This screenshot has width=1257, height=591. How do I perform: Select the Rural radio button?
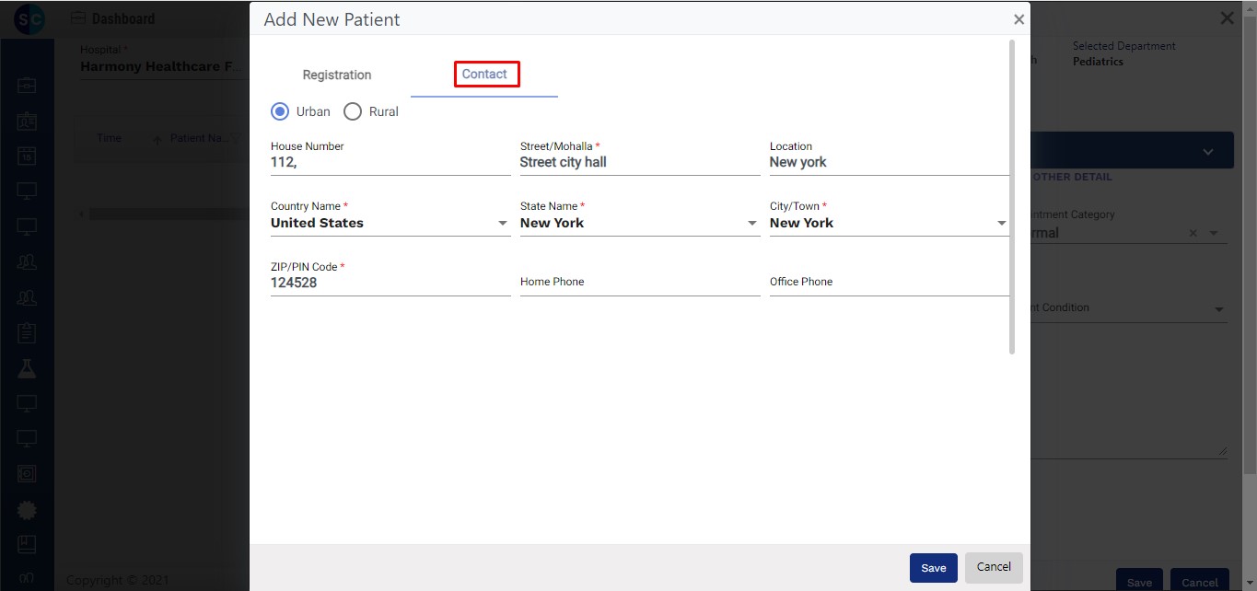pos(353,111)
